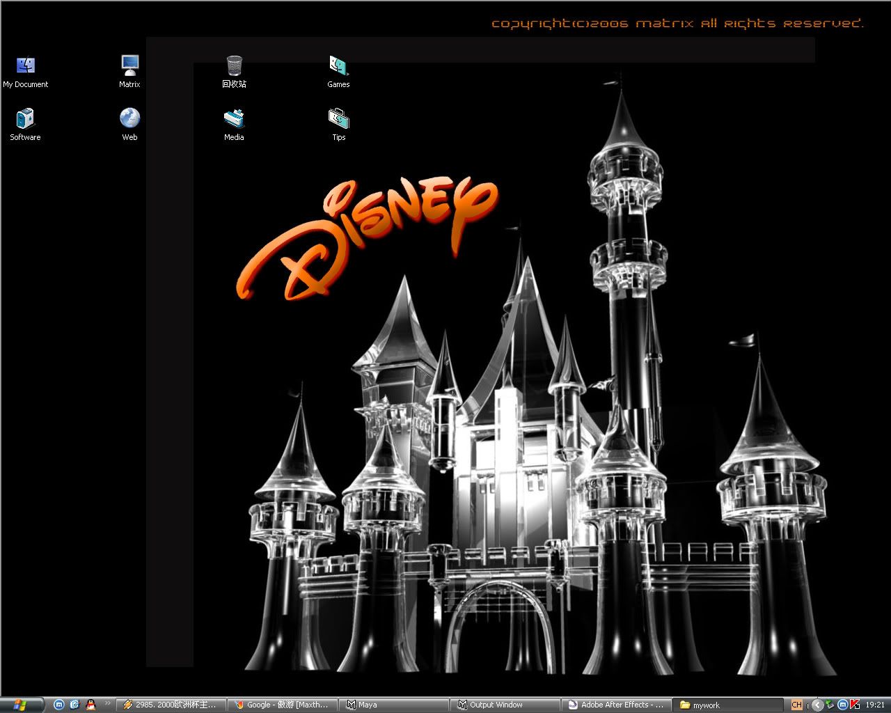Open the Tips desktop icon
Image resolution: width=891 pixels, height=713 pixels.
(338, 125)
